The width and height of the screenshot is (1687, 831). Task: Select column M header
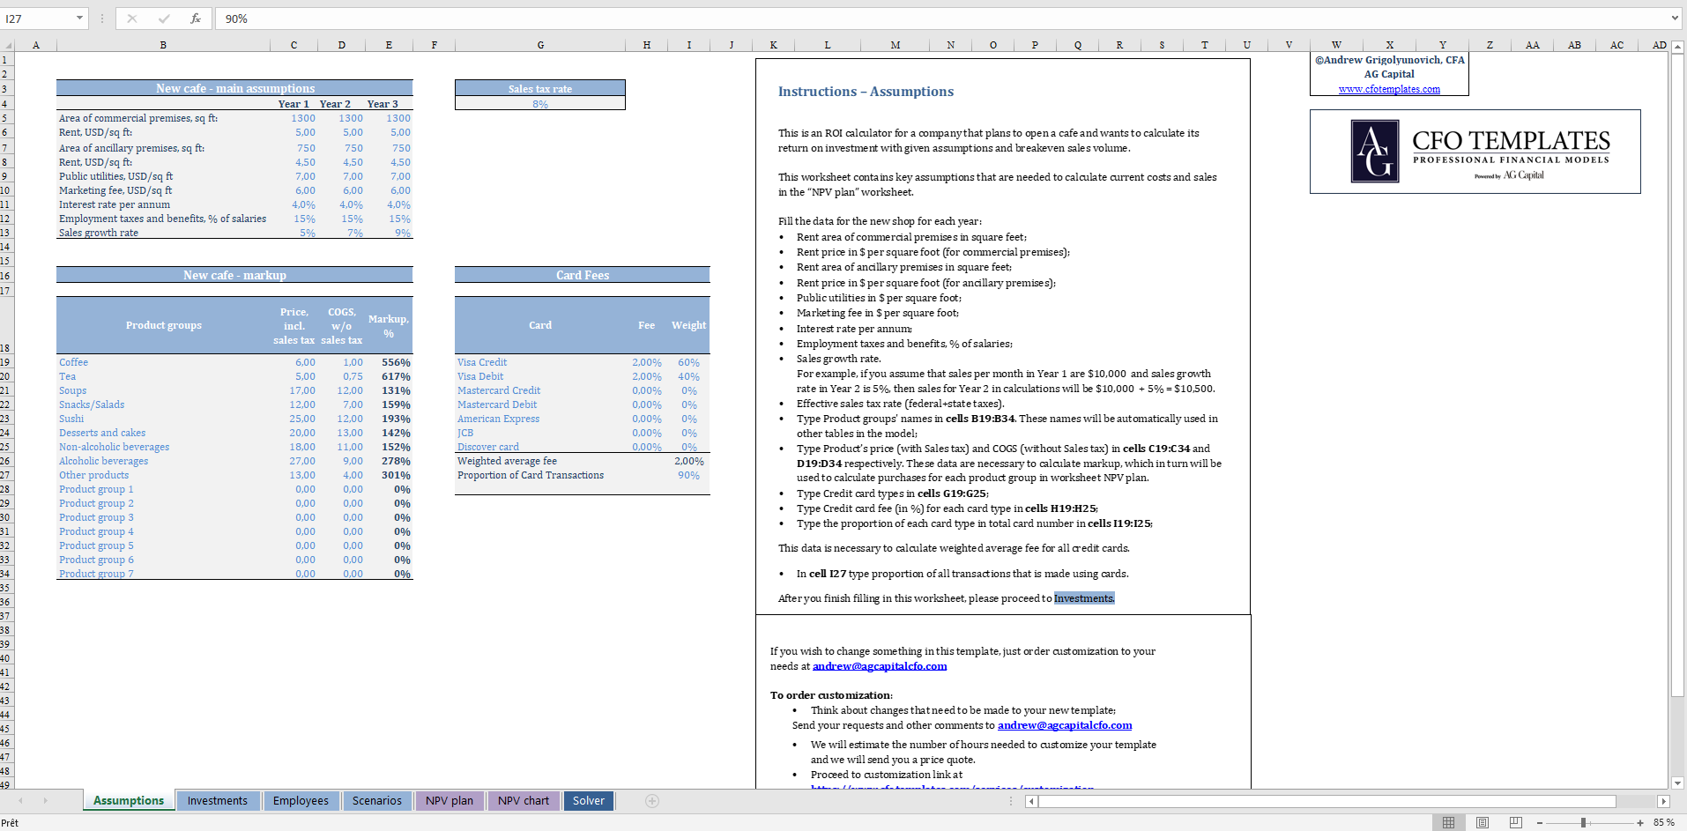tap(896, 45)
